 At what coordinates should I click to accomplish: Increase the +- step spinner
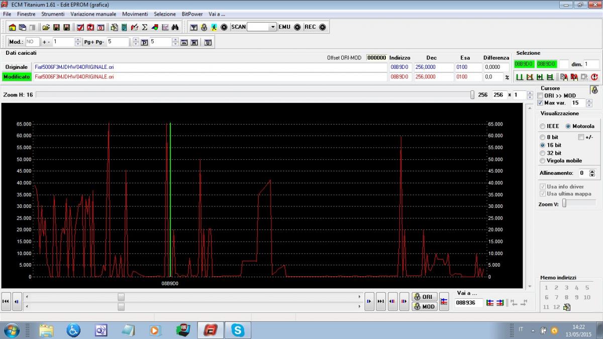(x=78, y=40)
